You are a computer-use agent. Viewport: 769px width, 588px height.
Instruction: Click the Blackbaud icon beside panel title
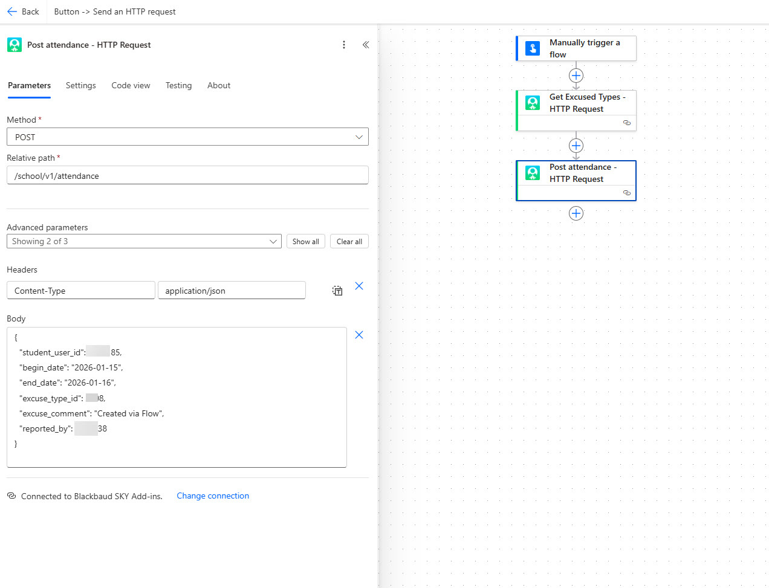(x=15, y=45)
